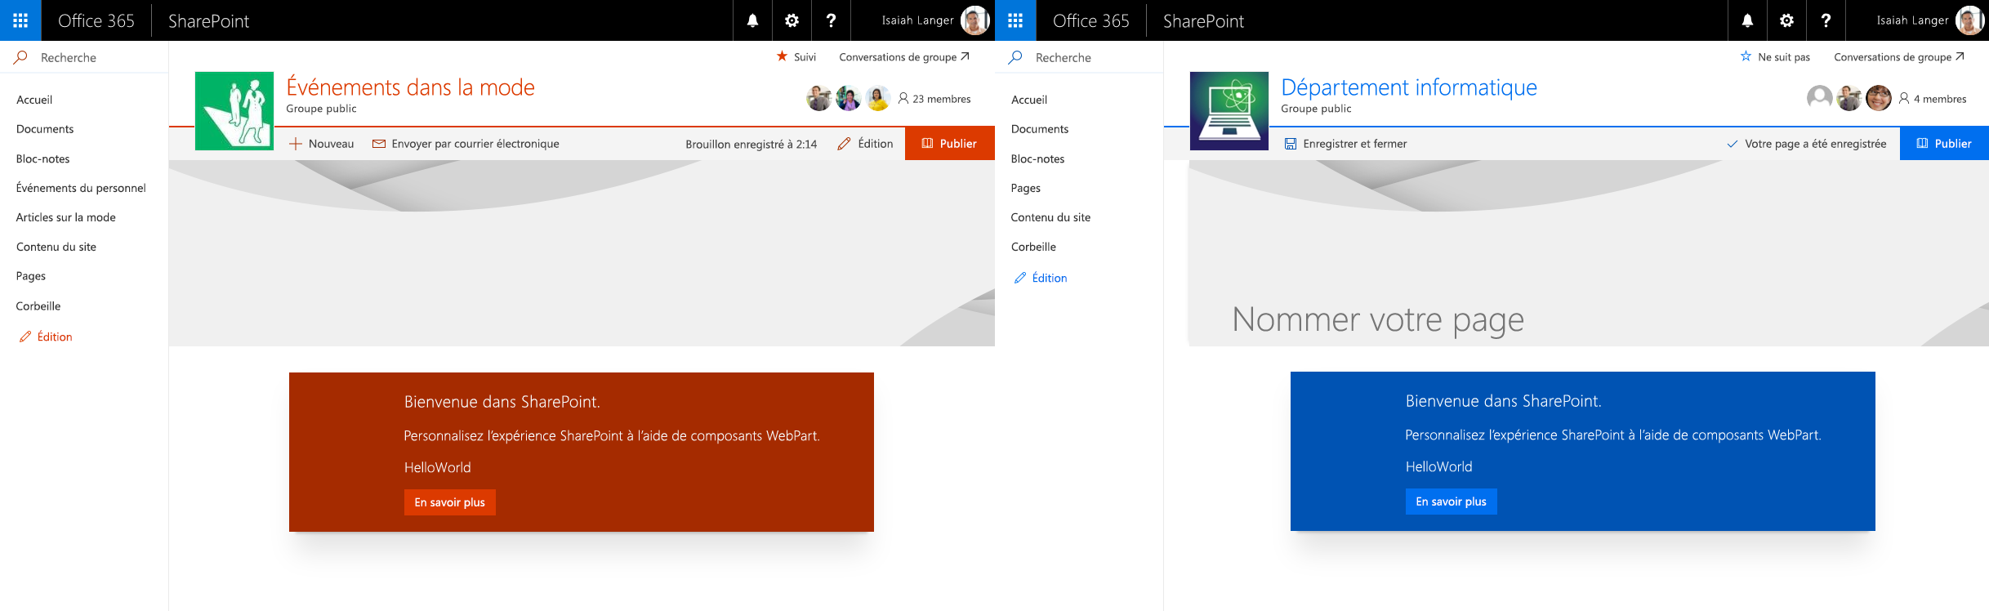Image resolution: width=1989 pixels, height=611 pixels.
Task: Click the pencil Édition icon in the left toolbar
Action: [844, 144]
